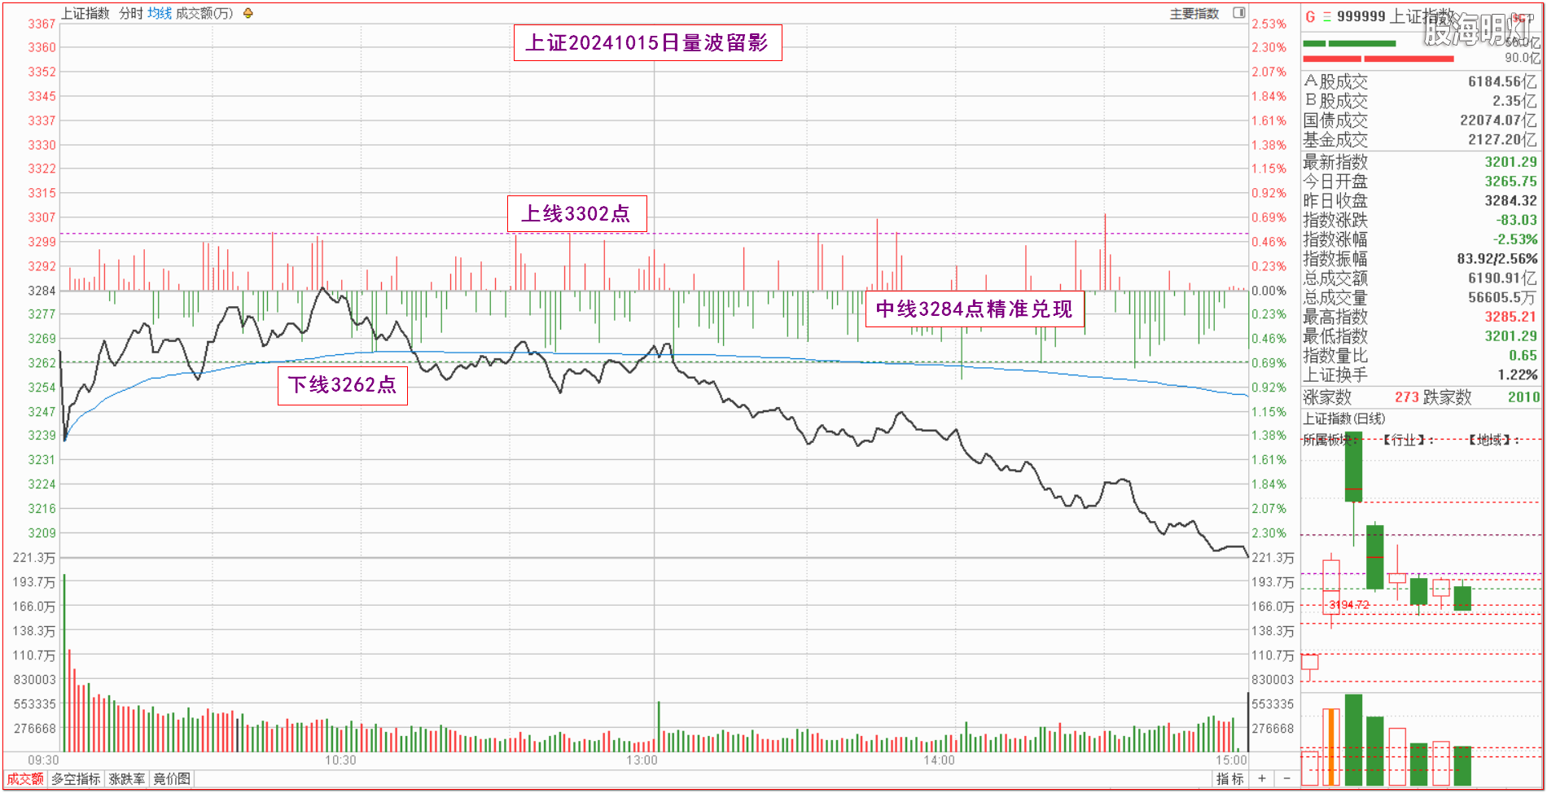Click the 0.00% right axis label
The image size is (1547, 793).
[x=1269, y=291]
